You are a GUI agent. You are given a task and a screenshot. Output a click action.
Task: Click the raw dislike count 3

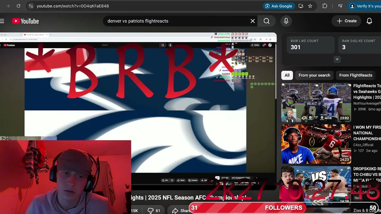click(x=344, y=47)
